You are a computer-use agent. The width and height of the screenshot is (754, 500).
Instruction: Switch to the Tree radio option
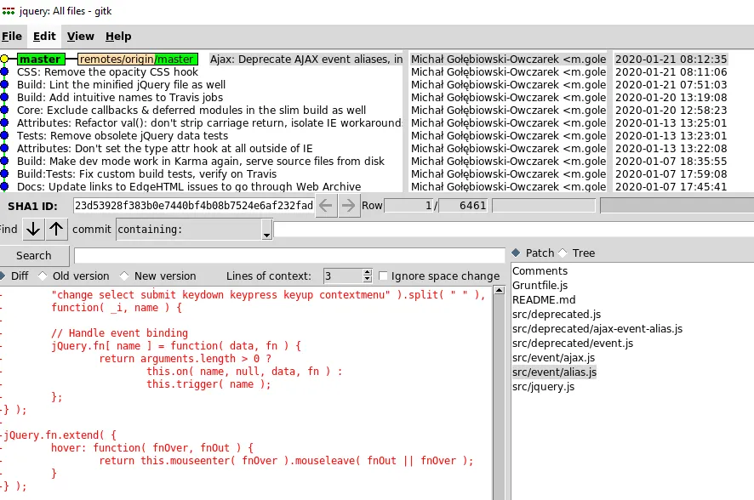coord(563,253)
